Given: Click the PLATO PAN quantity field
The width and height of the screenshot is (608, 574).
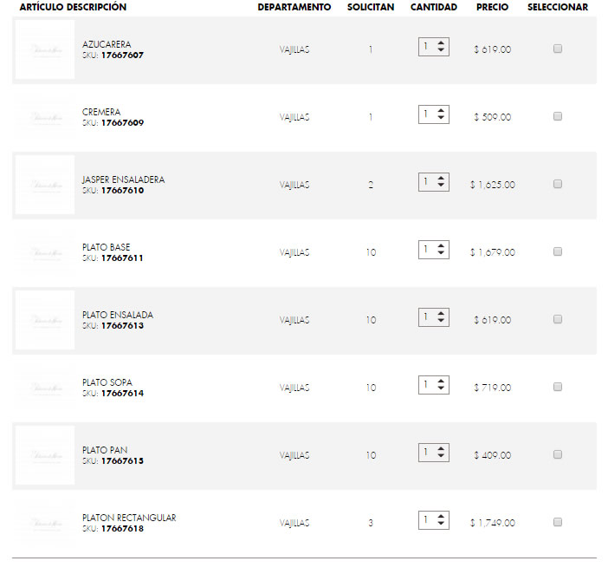Looking at the screenshot, I should 428,453.
